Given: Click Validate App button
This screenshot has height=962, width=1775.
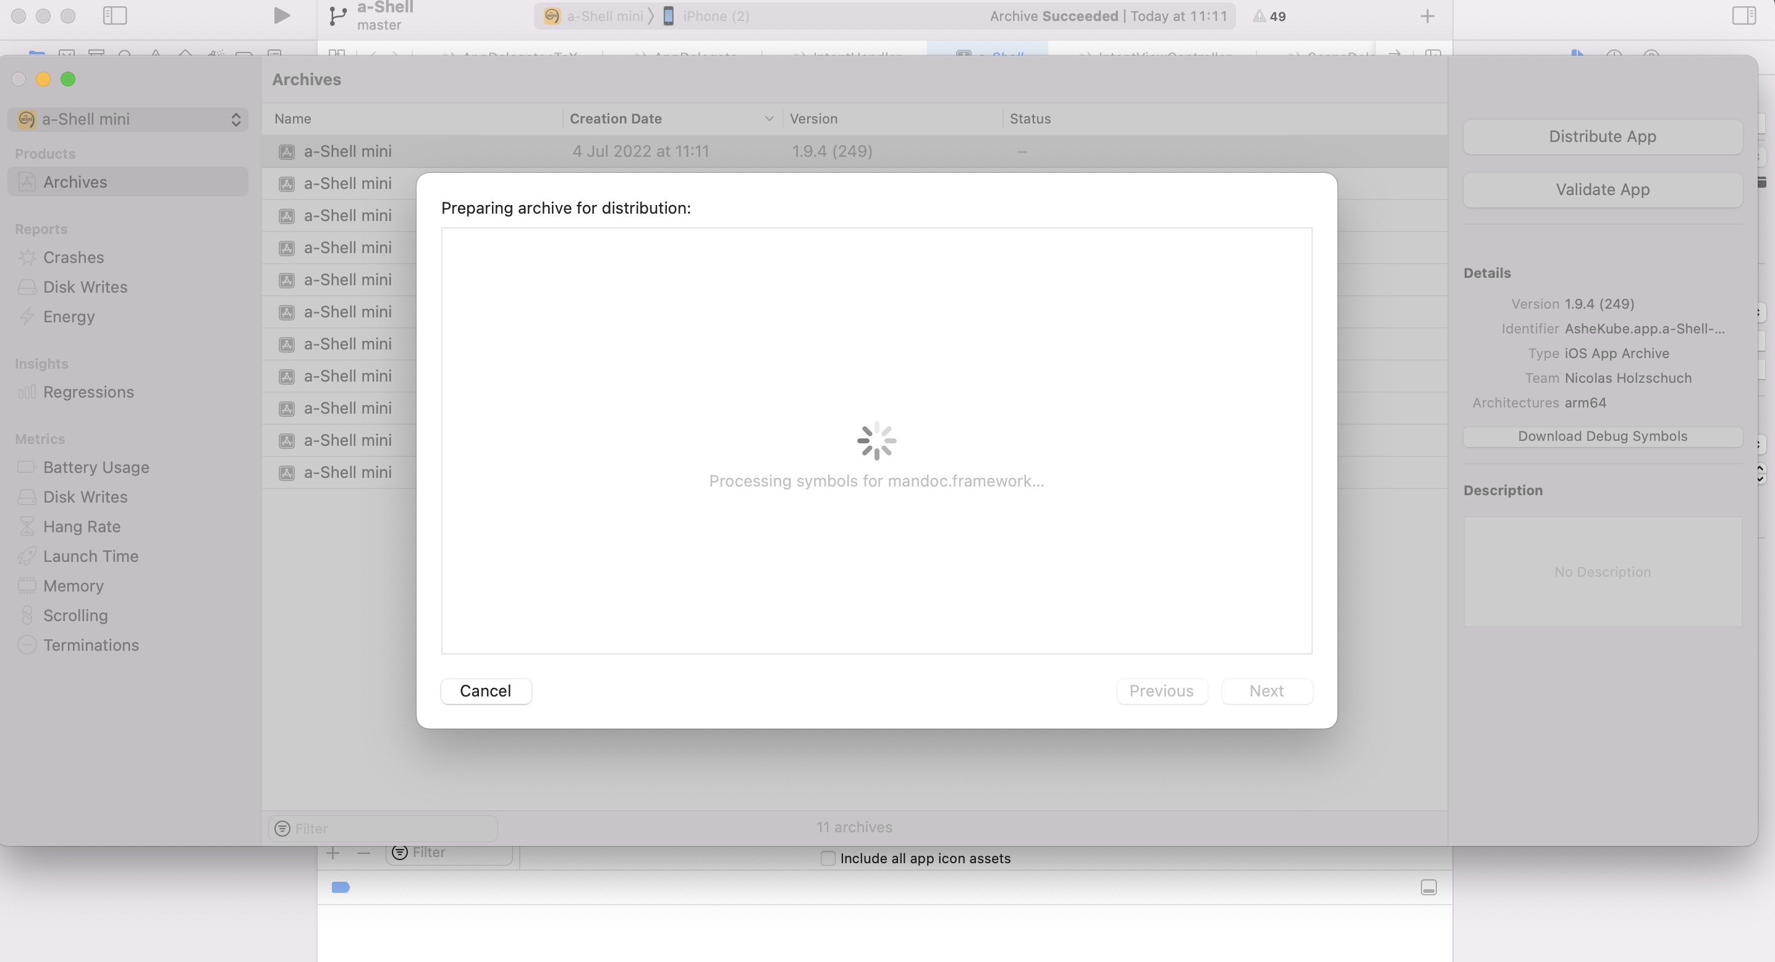Looking at the screenshot, I should (x=1602, y=190).
